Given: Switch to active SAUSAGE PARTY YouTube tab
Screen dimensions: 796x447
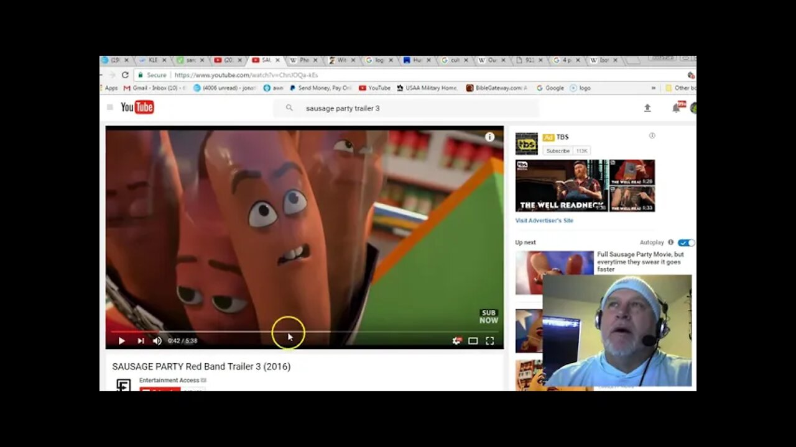Looking at the screenshot, I should pyautogui.click(x=266, y=60).
